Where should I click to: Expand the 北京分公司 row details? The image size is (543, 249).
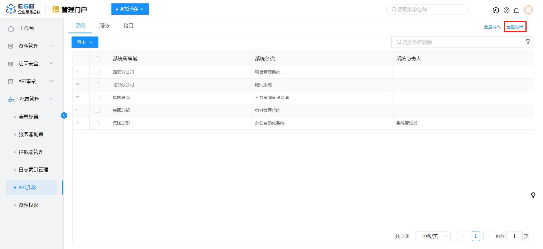pyautogui.click(x=77, y=84)
